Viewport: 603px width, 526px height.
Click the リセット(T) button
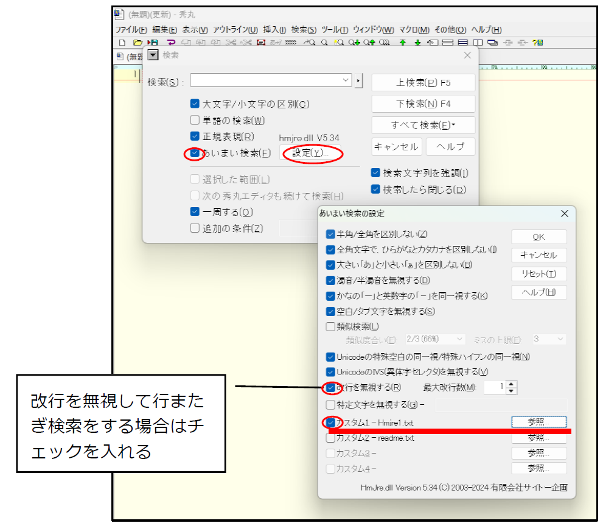(539, 274)
